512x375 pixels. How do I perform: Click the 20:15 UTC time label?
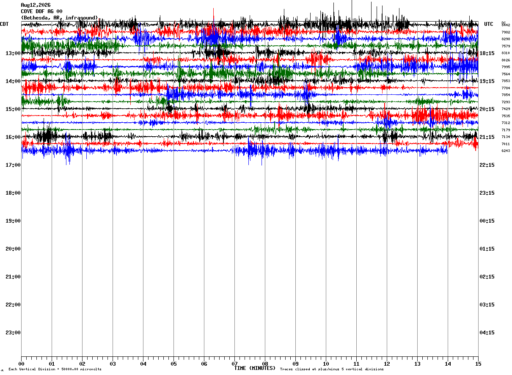[x=487, y=109]
